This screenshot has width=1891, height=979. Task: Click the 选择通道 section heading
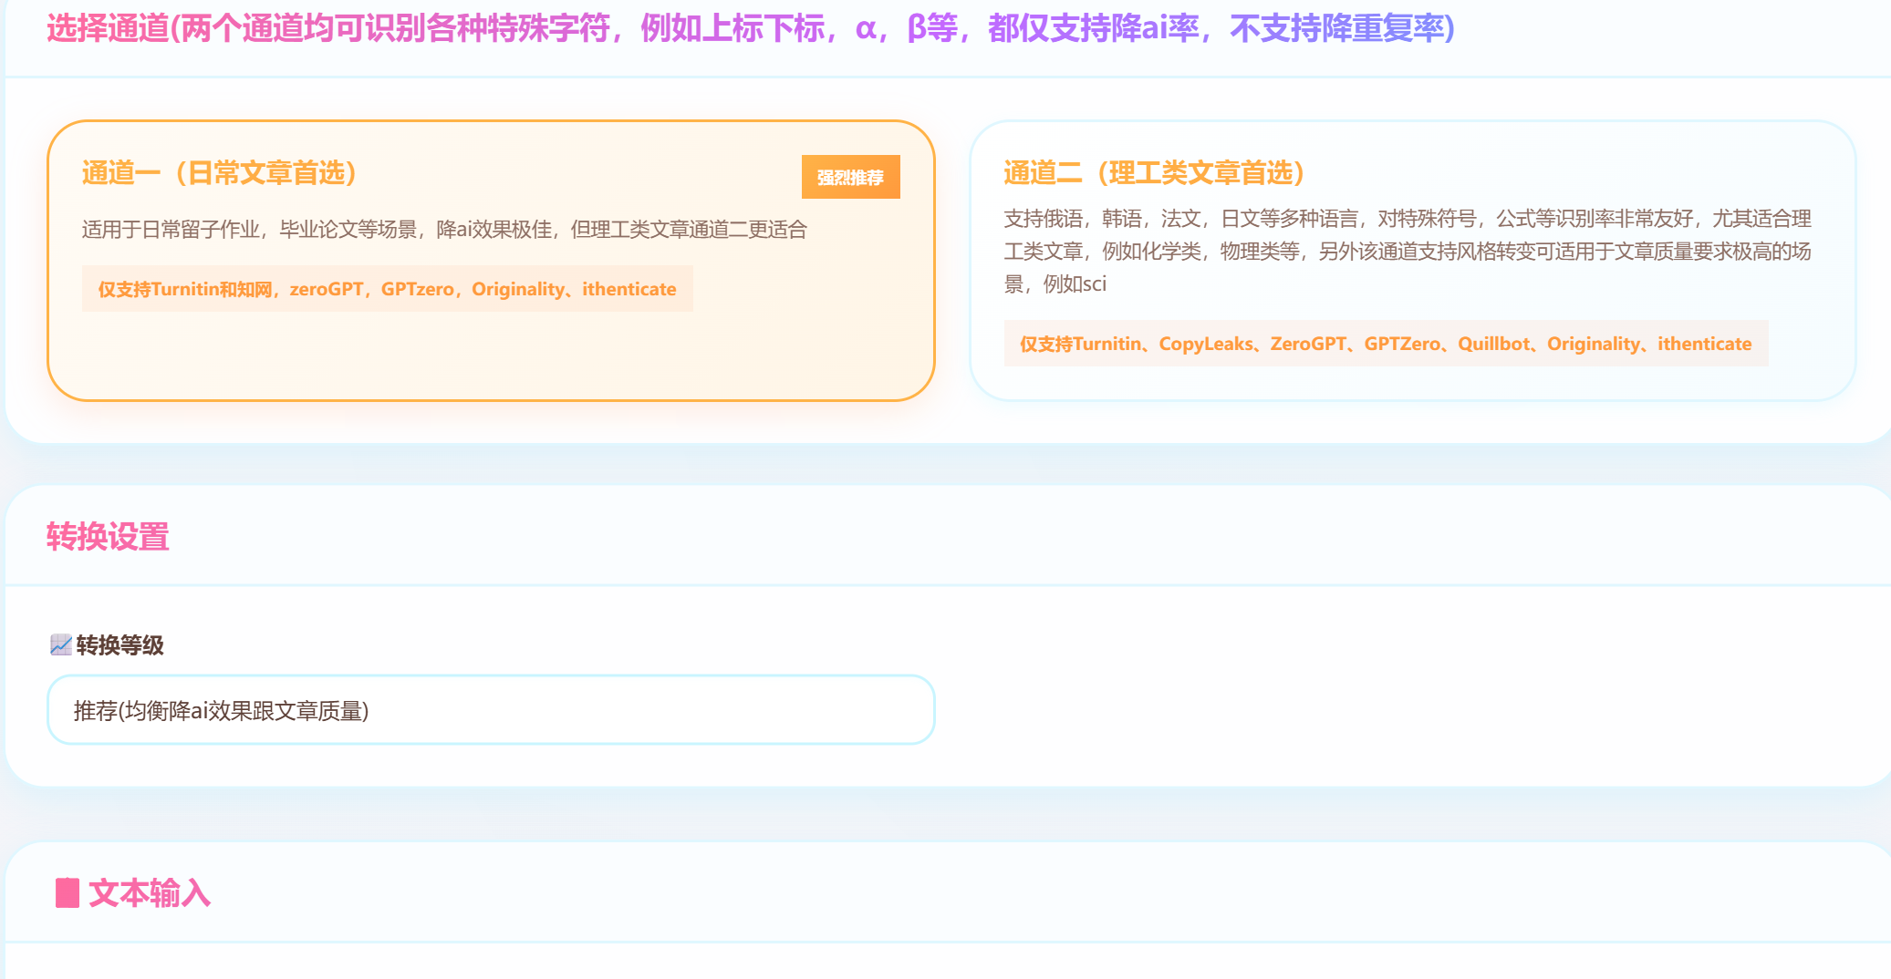click(x=751, y=28)
